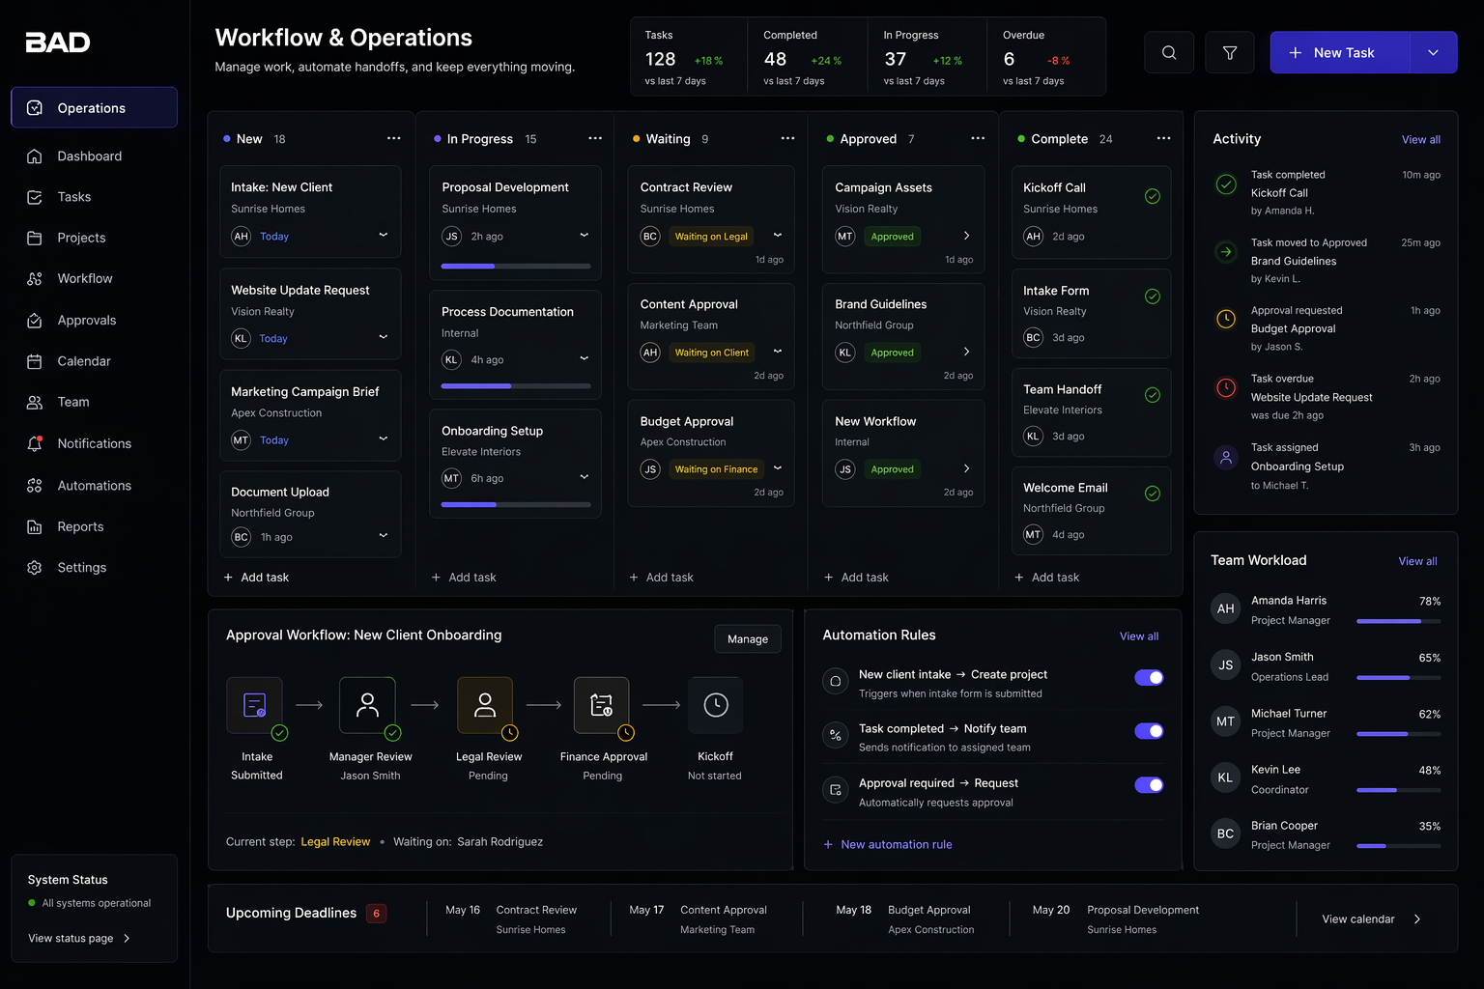Click Task completed check icon in Activity
This screenshot has height=989, width=1484.
tap(1226, 184)
